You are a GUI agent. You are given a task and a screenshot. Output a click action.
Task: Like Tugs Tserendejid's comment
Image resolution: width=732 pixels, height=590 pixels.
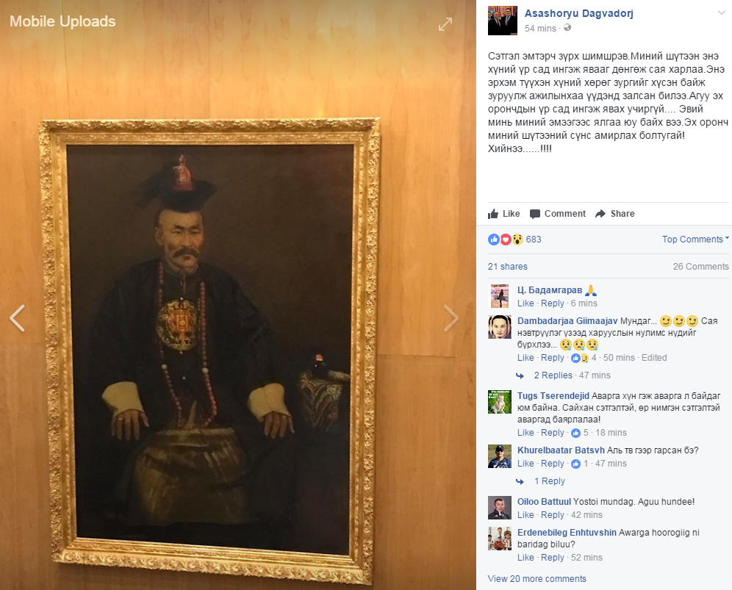[x=525, y=433]
